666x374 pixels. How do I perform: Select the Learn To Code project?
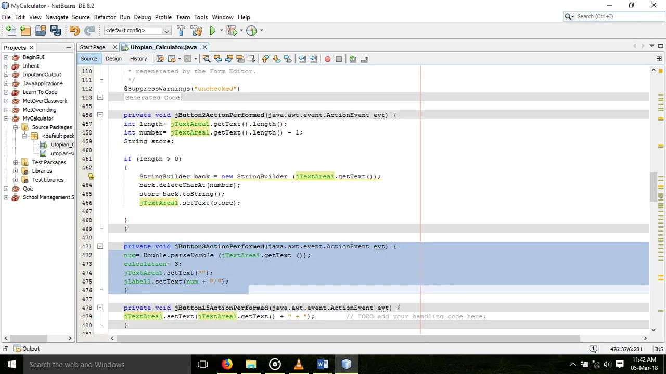(40, 92)
